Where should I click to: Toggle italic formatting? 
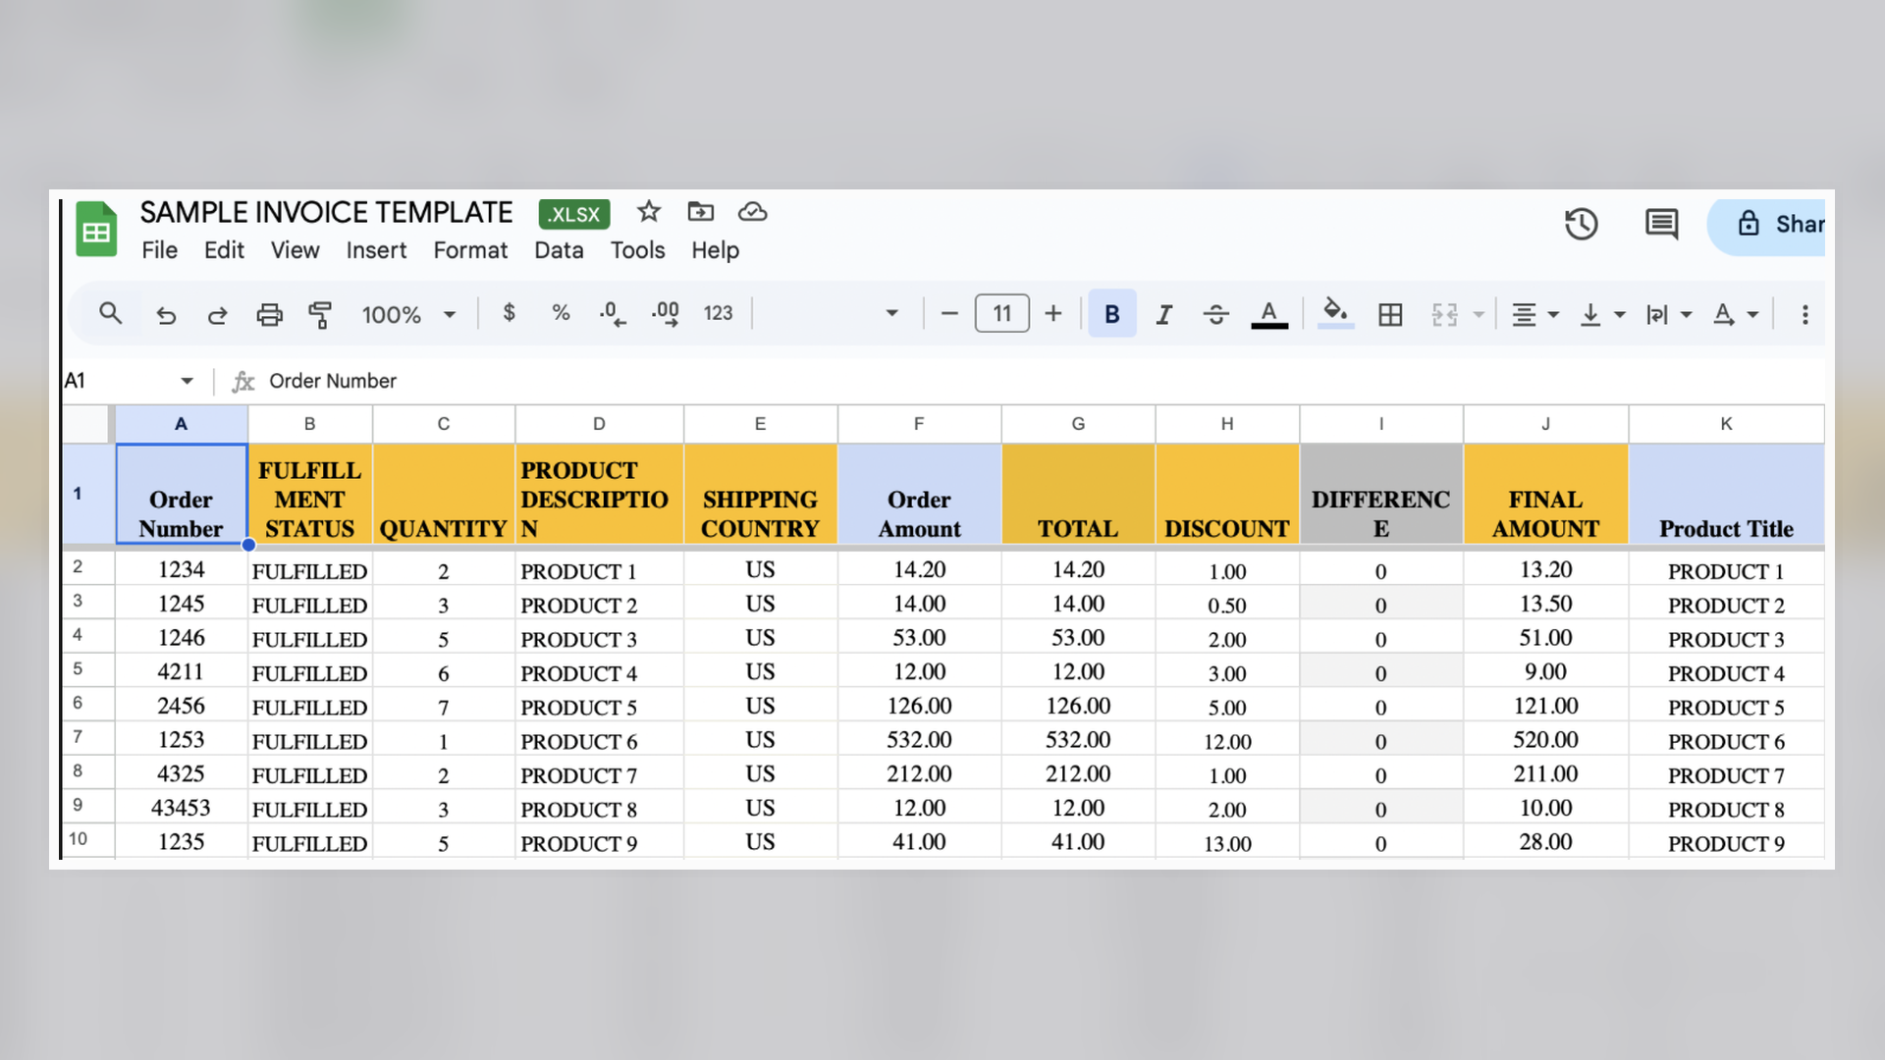tap(1163, 314)
